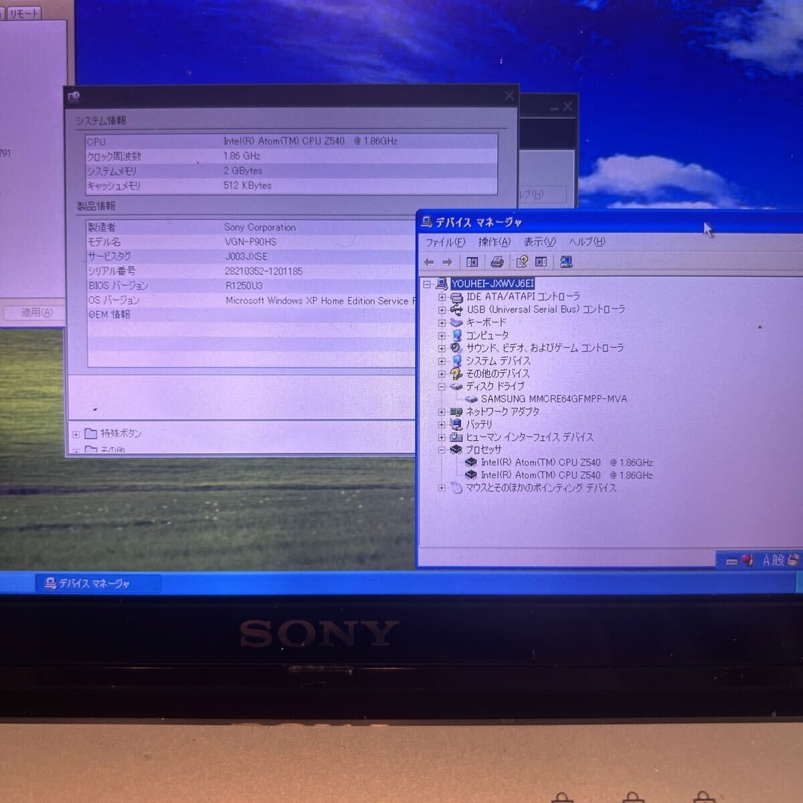Image resolution: width=803 pixels, height=803 pixels.
Task: Select the first Intel Atom Z540 processor entry
Action: pyautogui.click(x=568, y=462)
